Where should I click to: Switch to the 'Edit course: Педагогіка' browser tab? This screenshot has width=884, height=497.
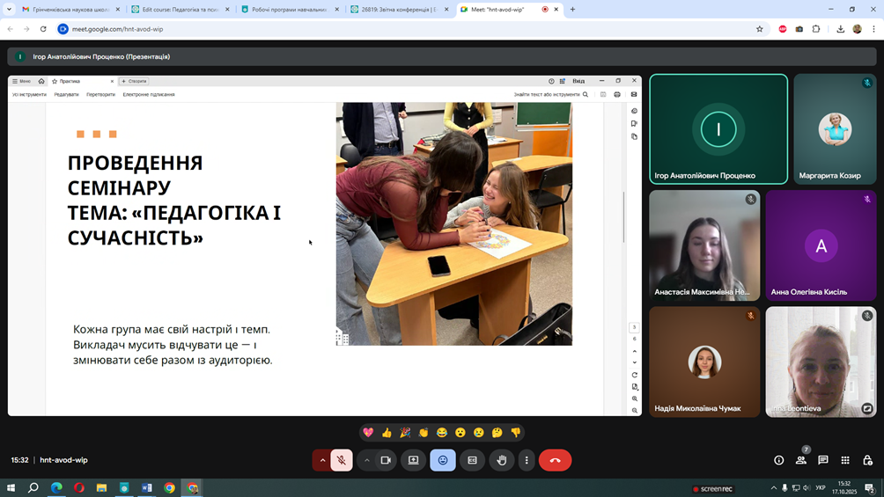[x=180, y=10]
